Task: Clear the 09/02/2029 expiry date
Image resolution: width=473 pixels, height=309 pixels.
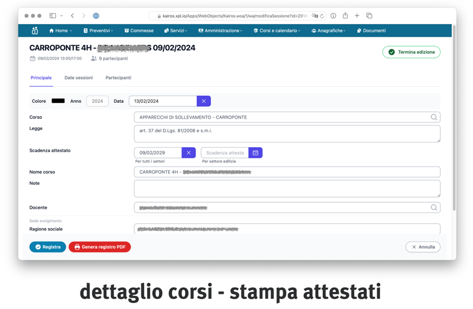Action: click(189, 153)
